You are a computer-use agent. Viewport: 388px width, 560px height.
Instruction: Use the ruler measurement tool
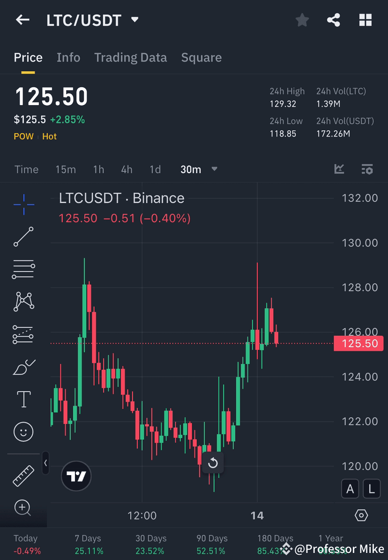pos(23,475)
